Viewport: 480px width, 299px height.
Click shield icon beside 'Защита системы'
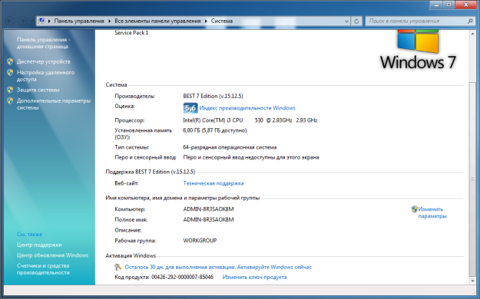(x=10, y=90)
